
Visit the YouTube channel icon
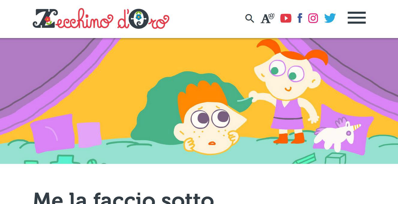286,18
